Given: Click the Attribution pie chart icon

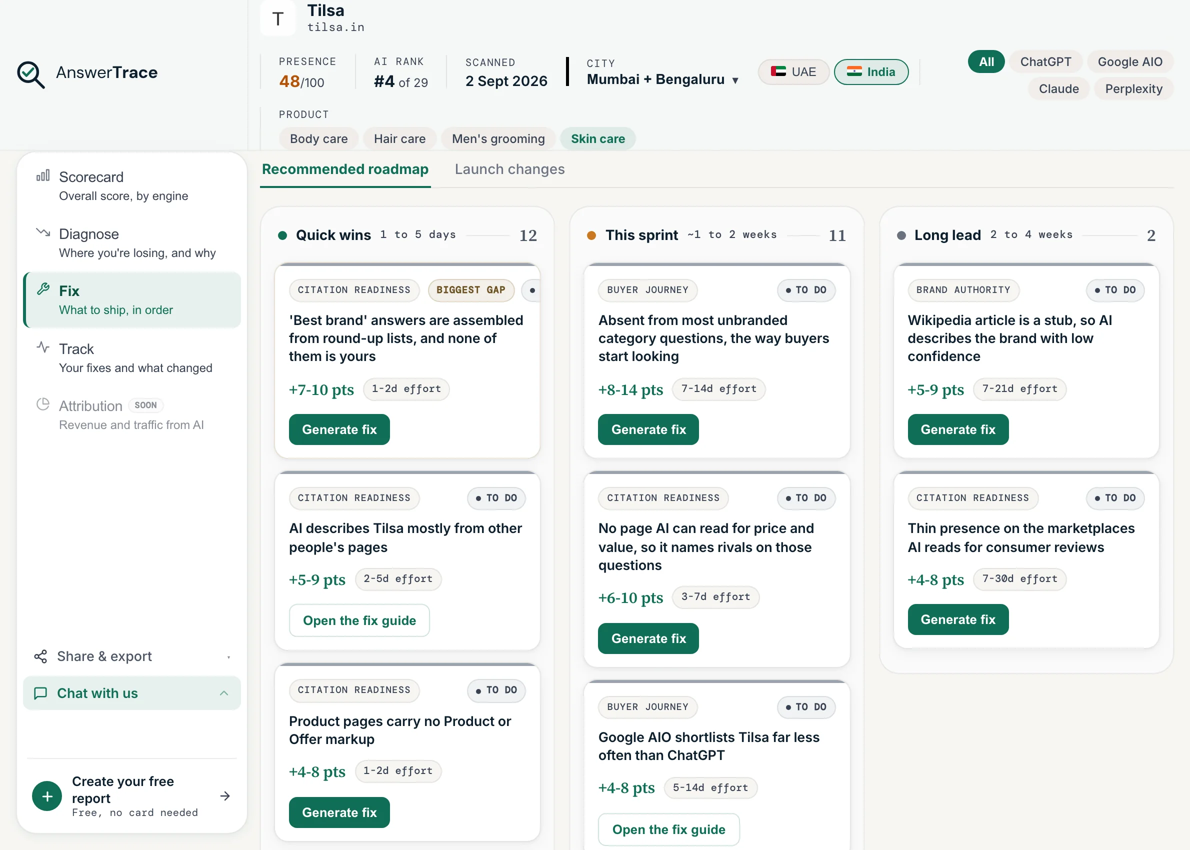Looking at the screenshot, I should pos(43,404).
